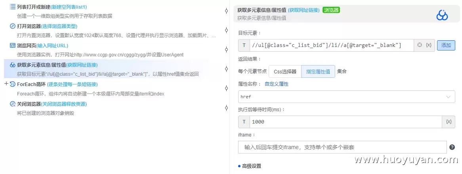The image size is (462, 174).
Task: Click the {x} variable icon in 目标元素 field
Action: (429, 45)
